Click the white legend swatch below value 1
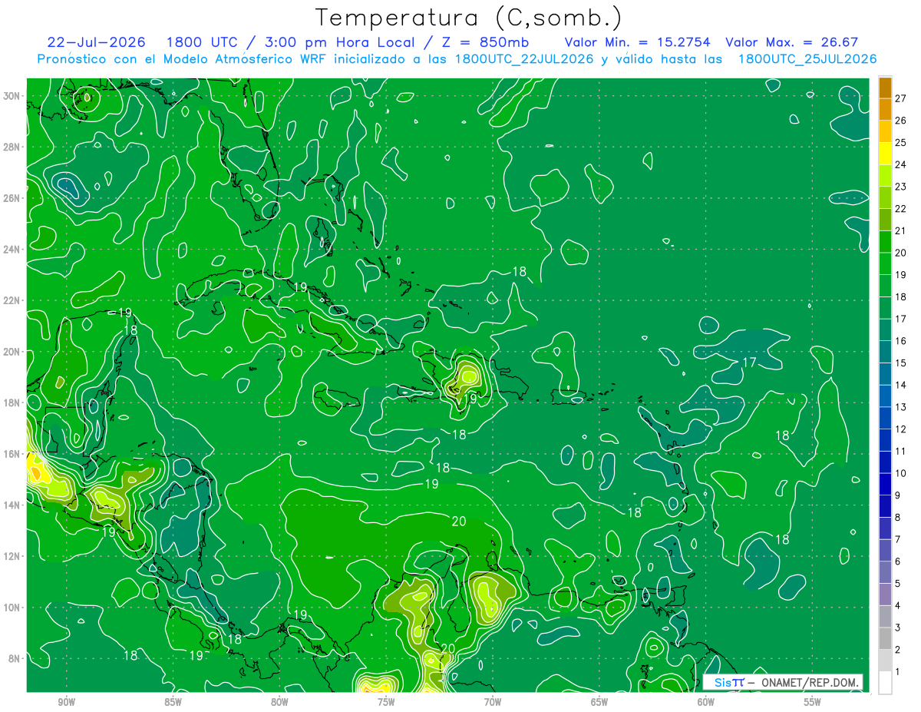This screenshot has width=921, height=712. point(885,683)
